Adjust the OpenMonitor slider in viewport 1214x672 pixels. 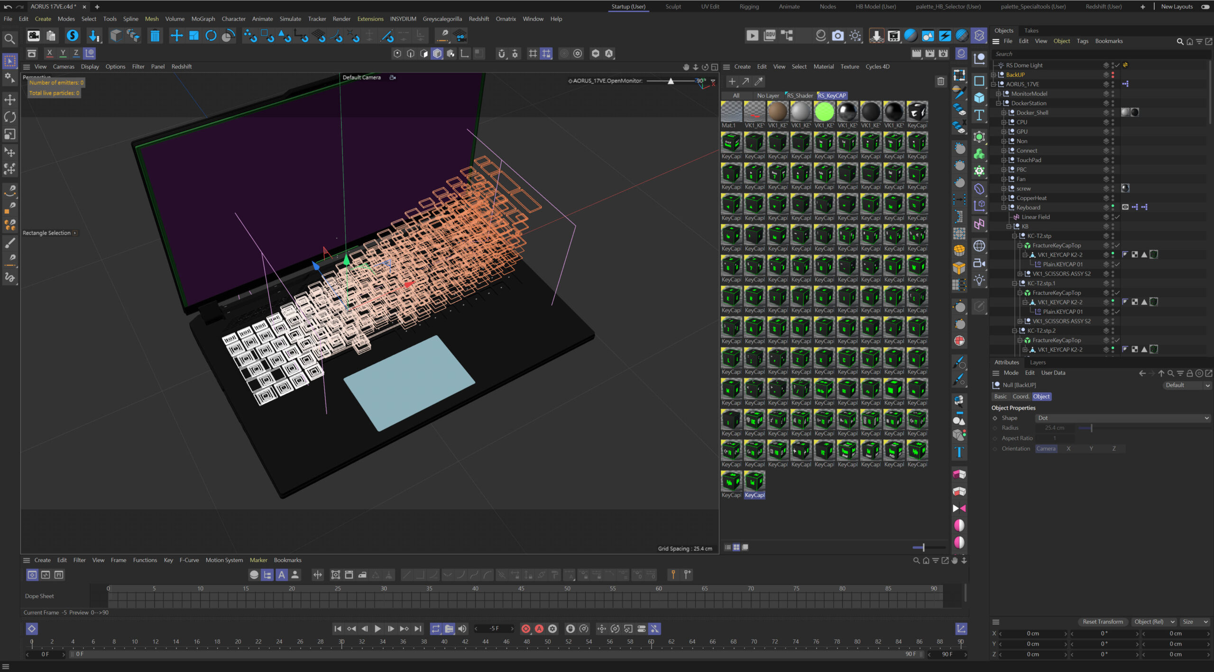[x=671, y=82]
